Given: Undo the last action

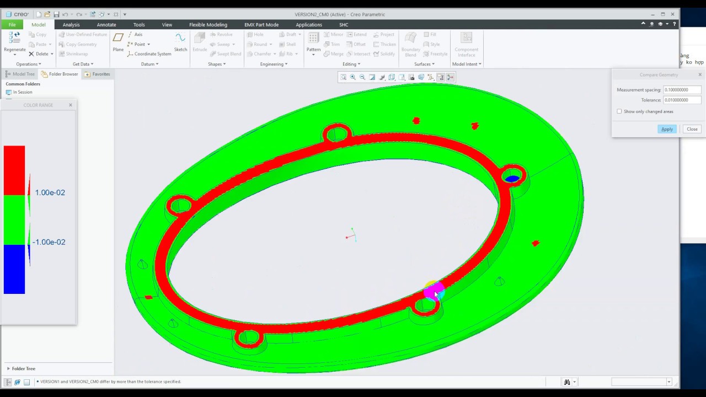Looking at the screenshot, I should (x=65, y=14).
